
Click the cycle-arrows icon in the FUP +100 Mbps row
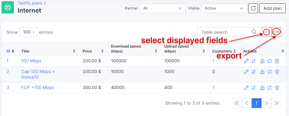pos(270,88)
